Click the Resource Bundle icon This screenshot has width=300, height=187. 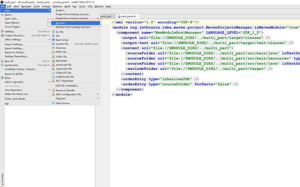(54, 90)
